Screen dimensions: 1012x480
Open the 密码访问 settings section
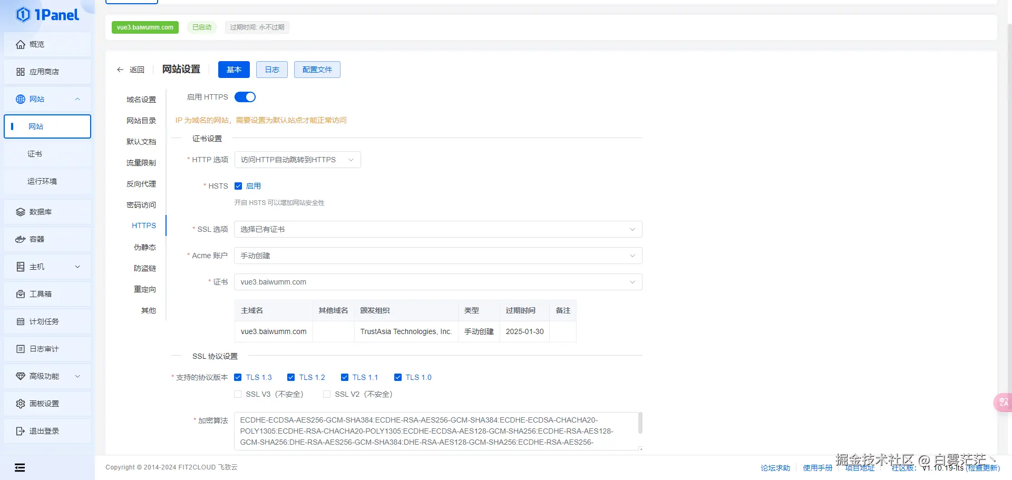point(141,205)
